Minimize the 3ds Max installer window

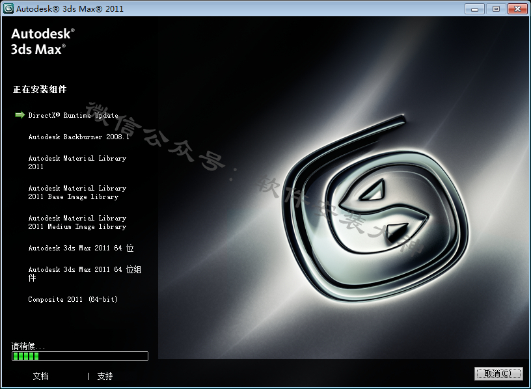(x=474, y=9)
